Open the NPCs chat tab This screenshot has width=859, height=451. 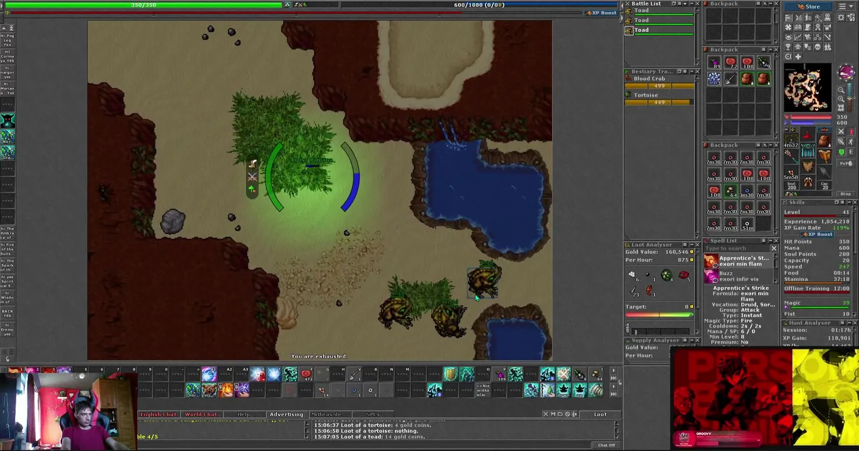[x=373, y=414]
